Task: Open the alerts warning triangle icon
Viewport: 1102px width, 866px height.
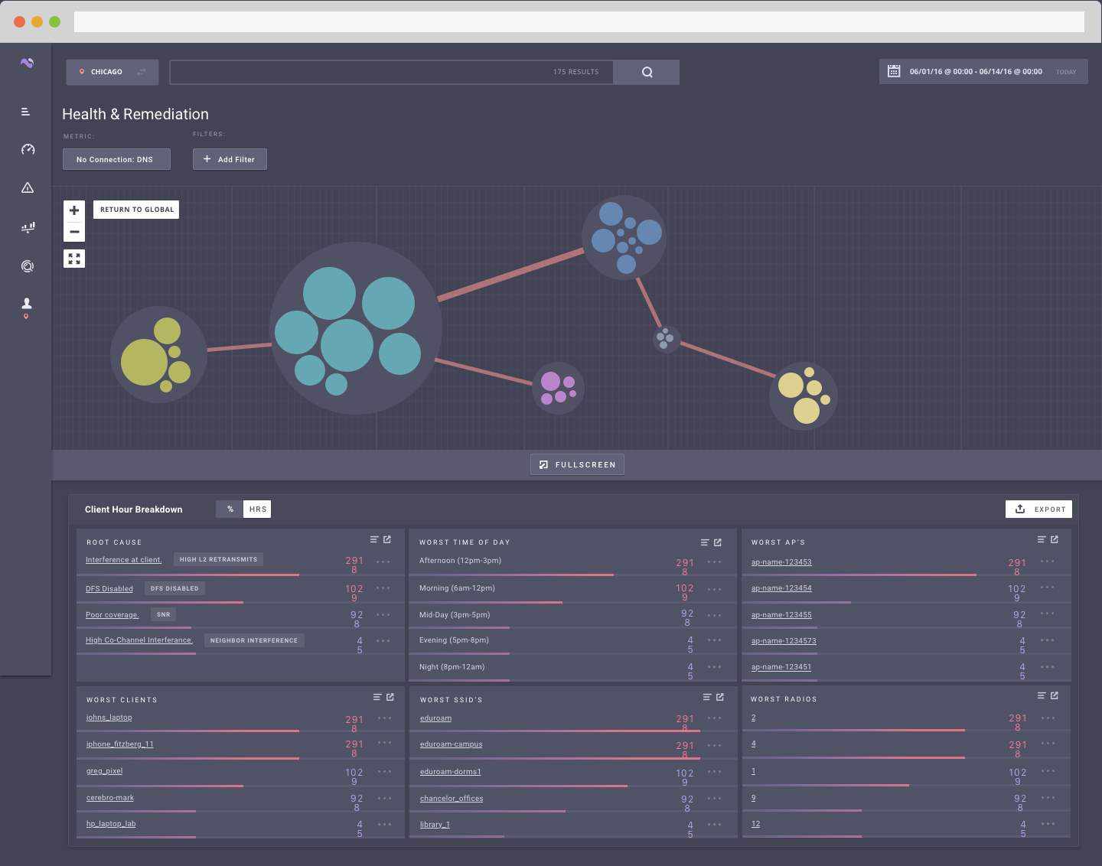Action: pyautogui.click(x=28, y=187)
